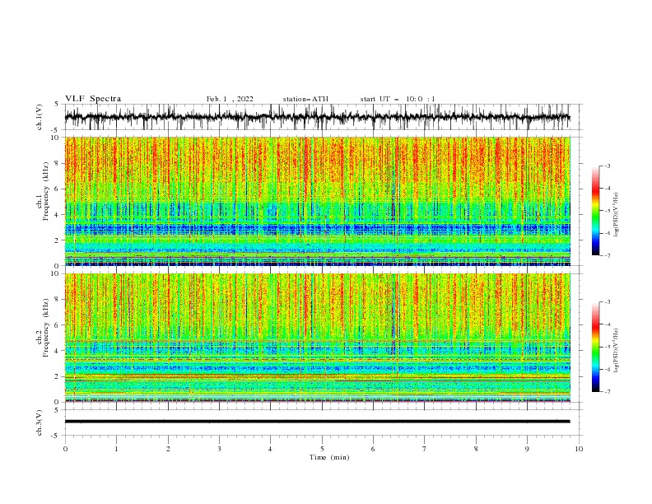Click the "4" frequency tick of ch.2 spectrogram

58,351
